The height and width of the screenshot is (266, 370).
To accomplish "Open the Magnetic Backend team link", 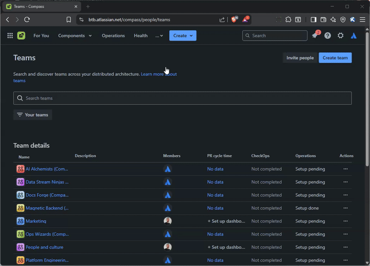I will (x=47, y=208).
